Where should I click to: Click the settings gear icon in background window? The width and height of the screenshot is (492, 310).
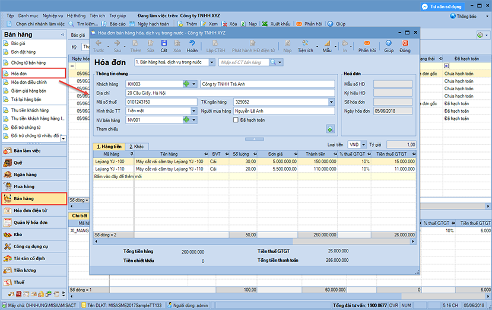tap(480, 35)
